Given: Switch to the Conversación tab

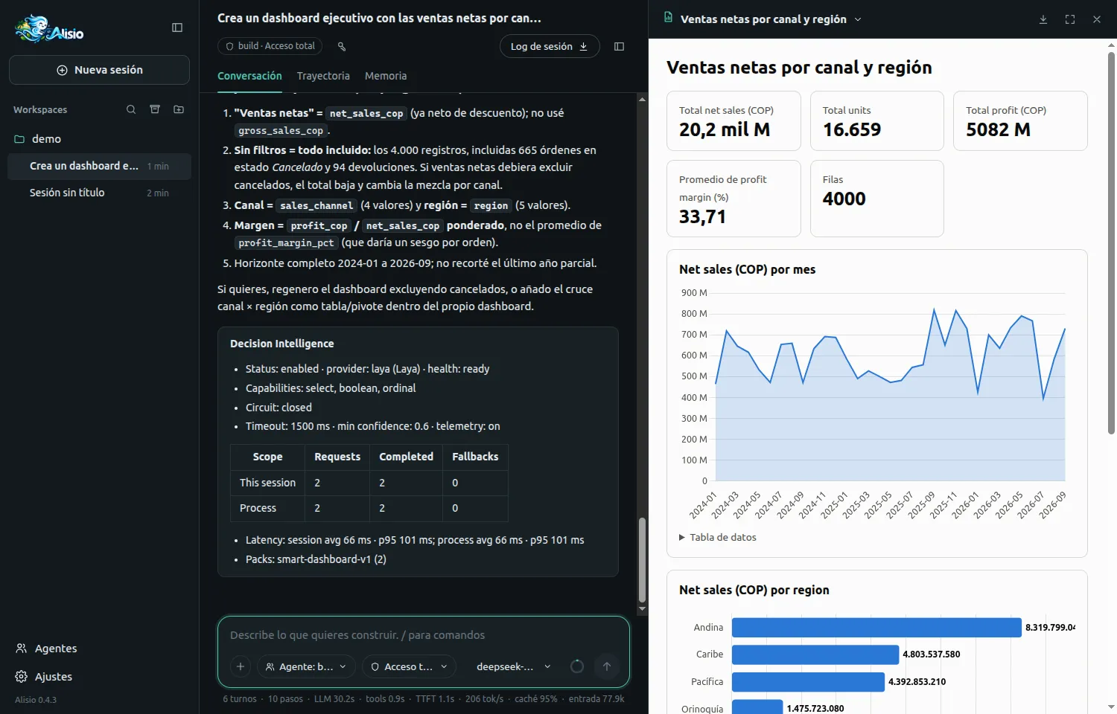Looking at the screenshot, I should click(x=249, y=76).
